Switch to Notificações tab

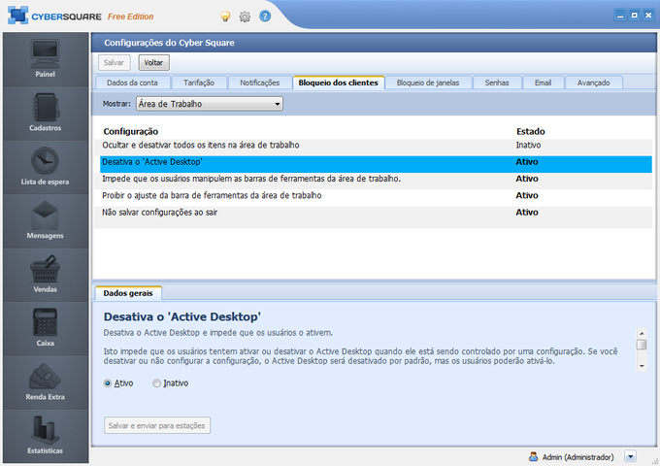[260, 83]
